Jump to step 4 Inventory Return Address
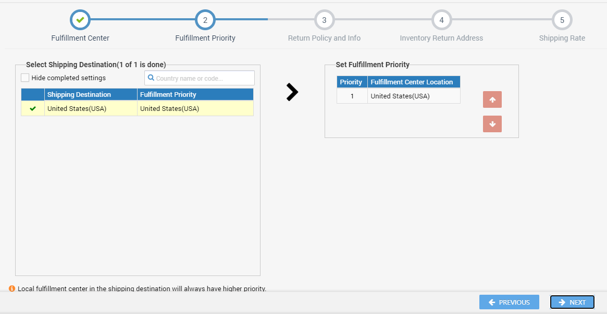Screen dimensions: 607x314 (x=441, y=20)
